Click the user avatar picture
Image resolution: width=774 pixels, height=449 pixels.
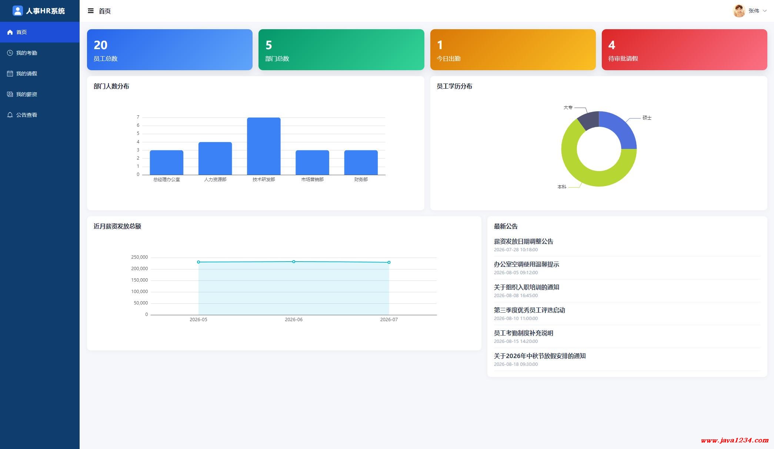click(739, 11)
